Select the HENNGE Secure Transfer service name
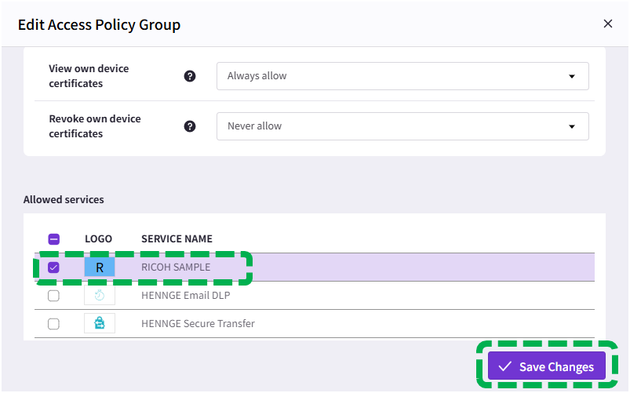The width and height of the screenshot is (630, 393). click(x=198, y=324)
